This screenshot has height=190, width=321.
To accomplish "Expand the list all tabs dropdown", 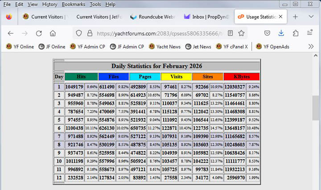I will tap(311, 17).
